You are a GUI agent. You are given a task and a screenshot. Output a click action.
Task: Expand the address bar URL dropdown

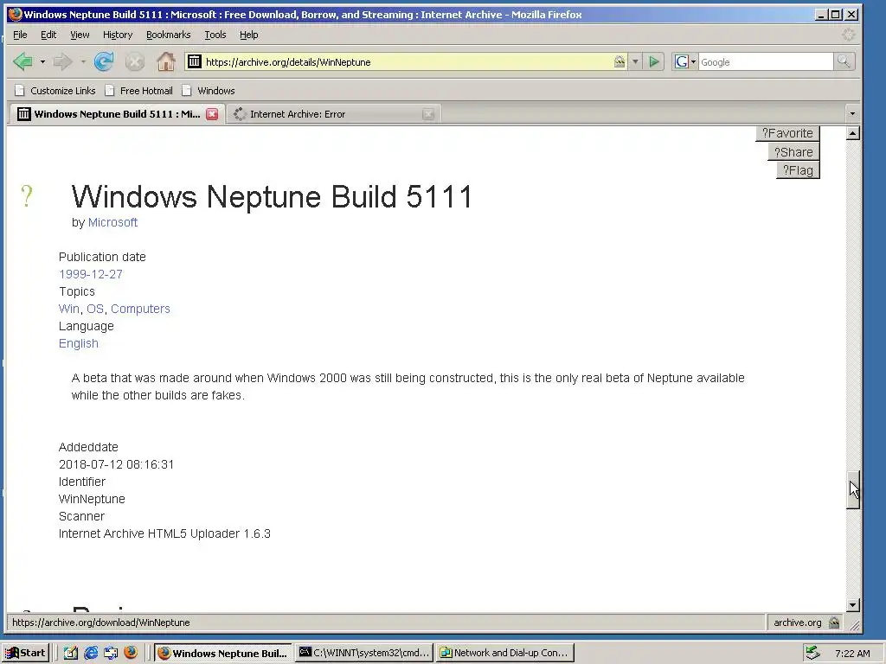coord(635,61)
